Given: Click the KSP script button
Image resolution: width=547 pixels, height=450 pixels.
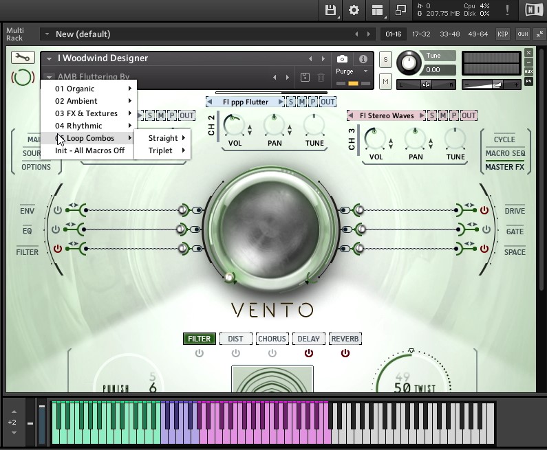Looking at the screenshot, I should pyautogui.click(x=503, y=34).
